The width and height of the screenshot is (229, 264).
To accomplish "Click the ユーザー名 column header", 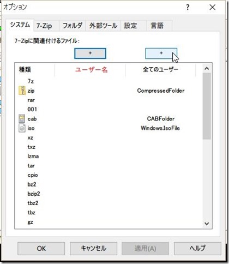I will coord(90,69).
